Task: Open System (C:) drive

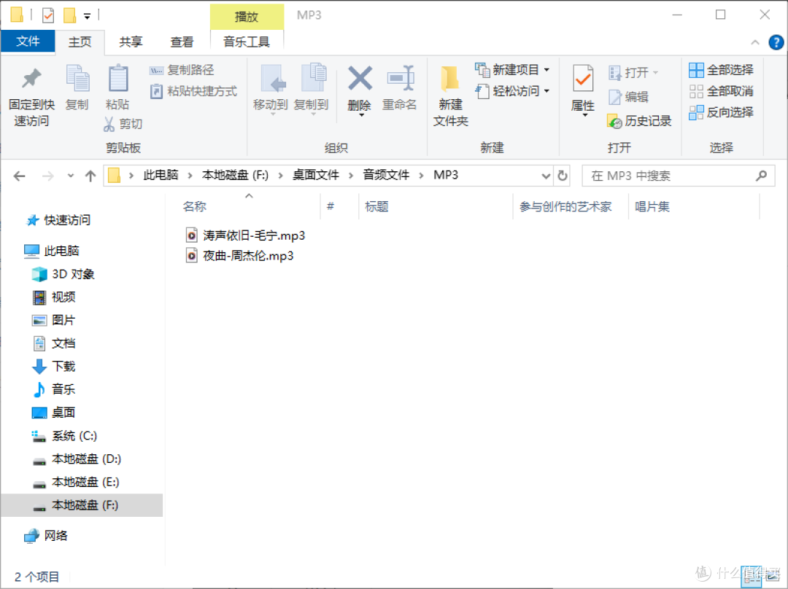Action: pos(64,435)
